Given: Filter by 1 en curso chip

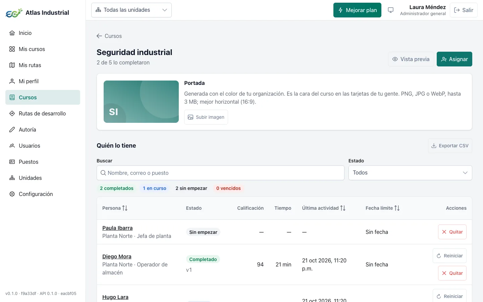Looking at the screenshot, I should click(x=155, y=188).
